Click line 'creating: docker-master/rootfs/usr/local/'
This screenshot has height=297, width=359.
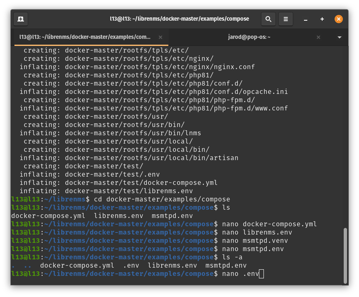(108, 141)
